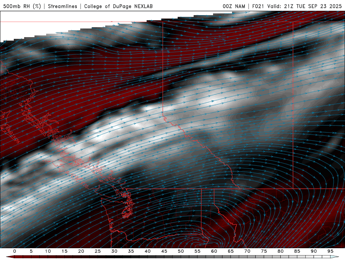The image size is (345, 259).
Task: Select the "35" color scale number
Action: [x=131, y=251]
